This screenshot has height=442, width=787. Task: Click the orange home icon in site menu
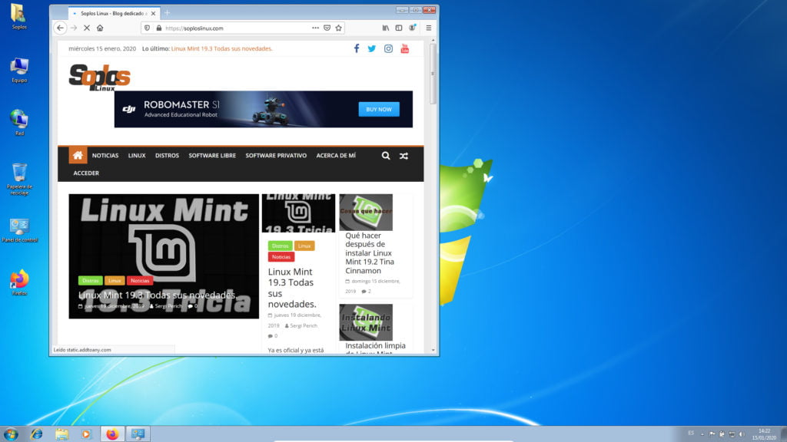[78, 155]
